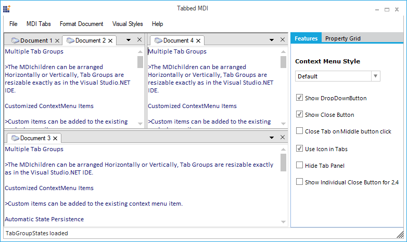Click the Document 2 tab icon

tap(70, 41)
